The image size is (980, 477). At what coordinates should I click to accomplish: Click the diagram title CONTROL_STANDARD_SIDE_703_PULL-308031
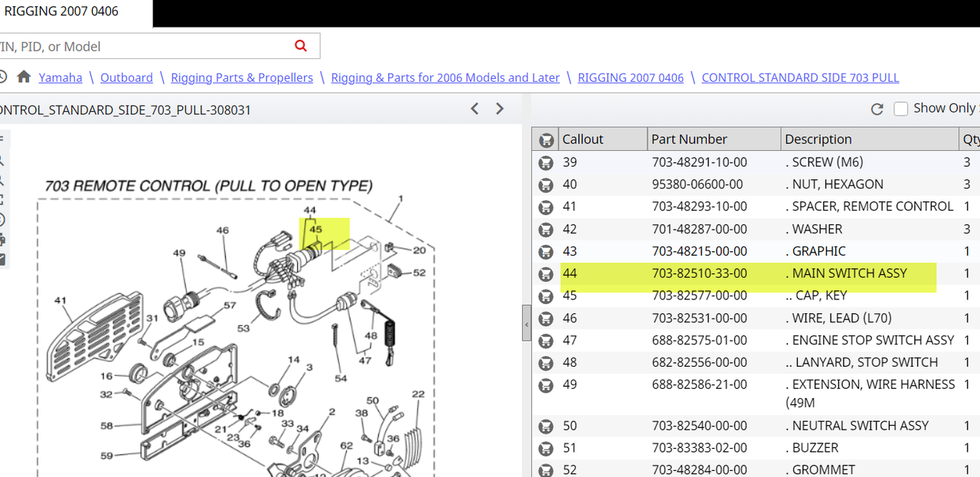point(126,109)
